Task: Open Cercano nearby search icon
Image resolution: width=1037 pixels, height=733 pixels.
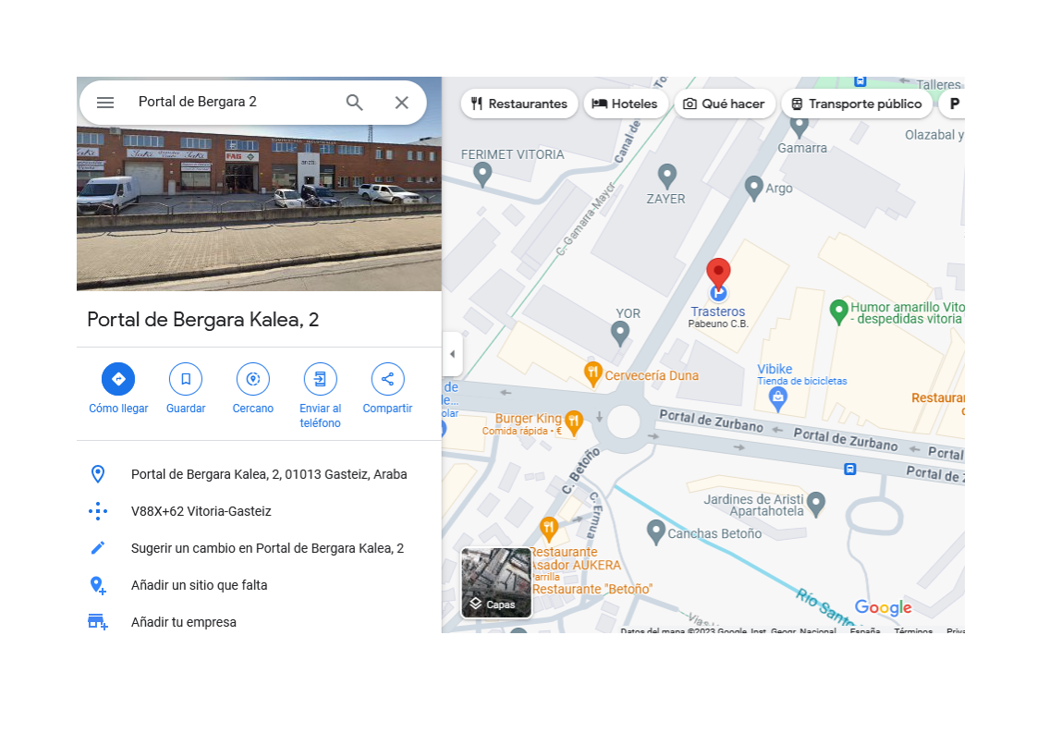Action: point(253,379)
